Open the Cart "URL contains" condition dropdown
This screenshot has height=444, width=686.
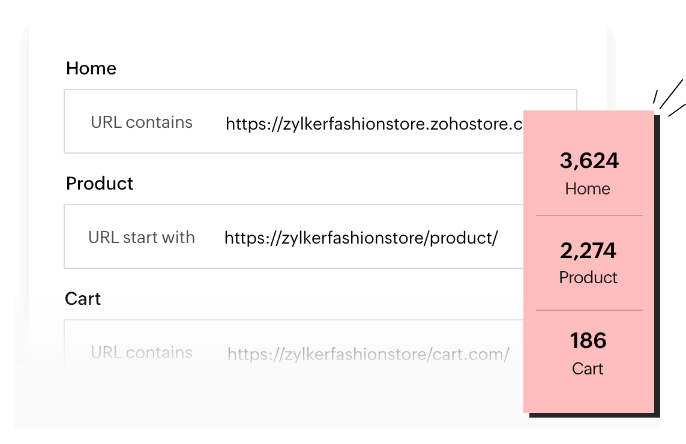142,353
